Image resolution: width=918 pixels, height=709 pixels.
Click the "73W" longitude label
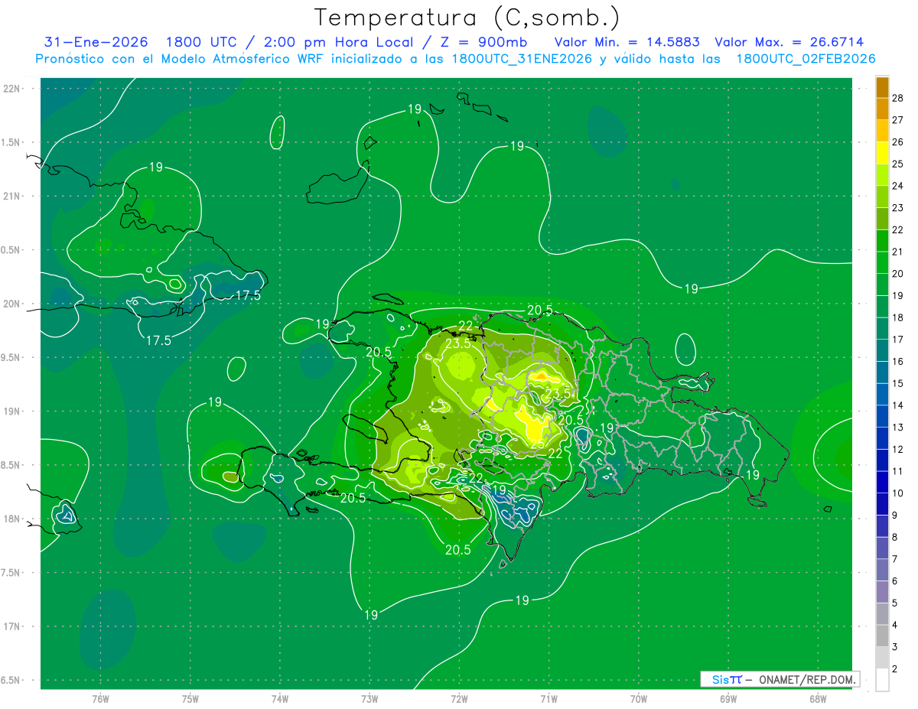coord(369,699)
